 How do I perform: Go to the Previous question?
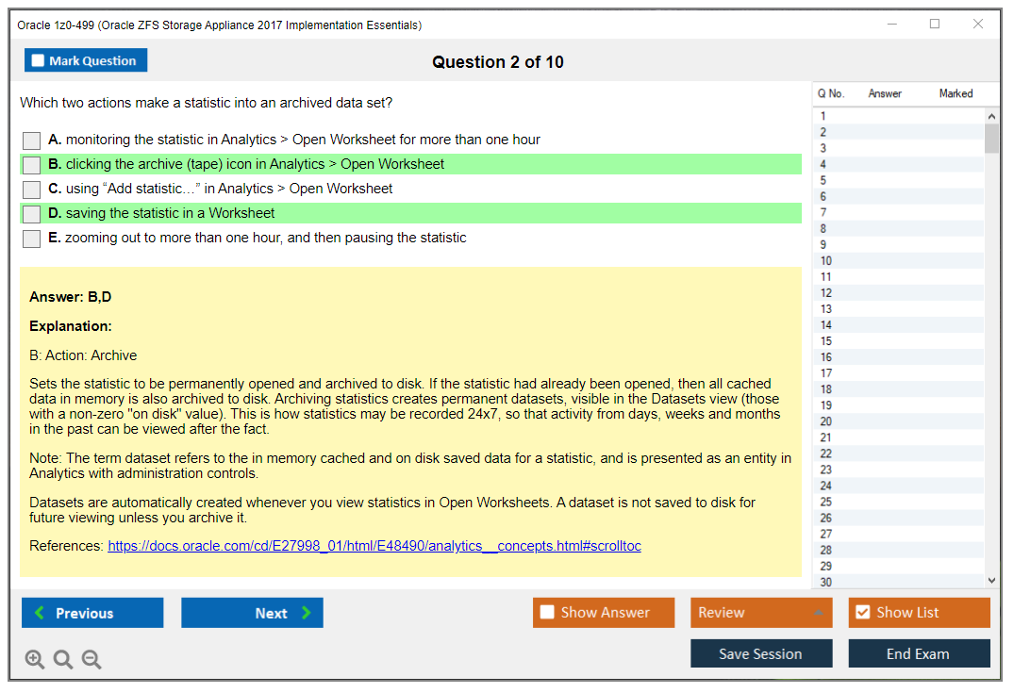92,613
